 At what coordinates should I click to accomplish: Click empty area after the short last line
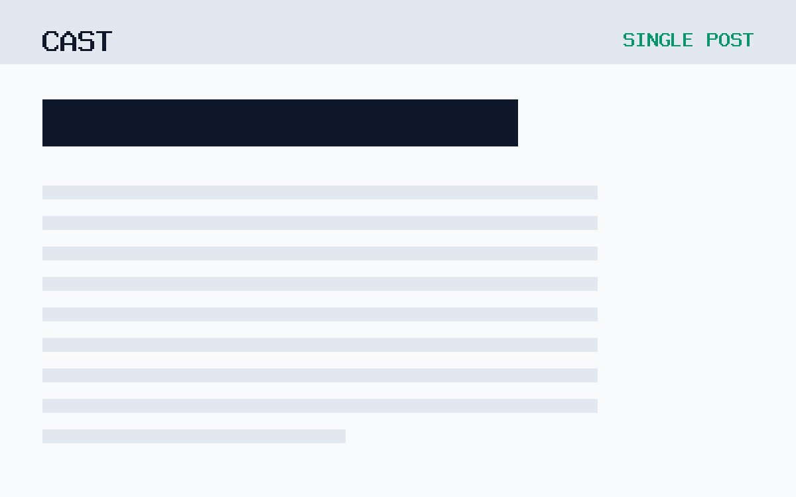[x=471, y=436]
